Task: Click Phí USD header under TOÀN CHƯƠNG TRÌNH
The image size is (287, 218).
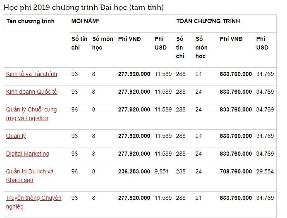Action: 262,43
